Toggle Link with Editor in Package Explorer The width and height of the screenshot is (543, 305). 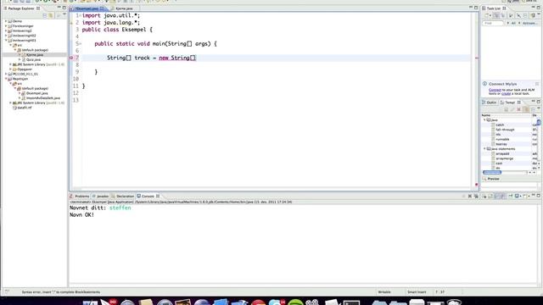pyautogui.click(x=51, y=15)
